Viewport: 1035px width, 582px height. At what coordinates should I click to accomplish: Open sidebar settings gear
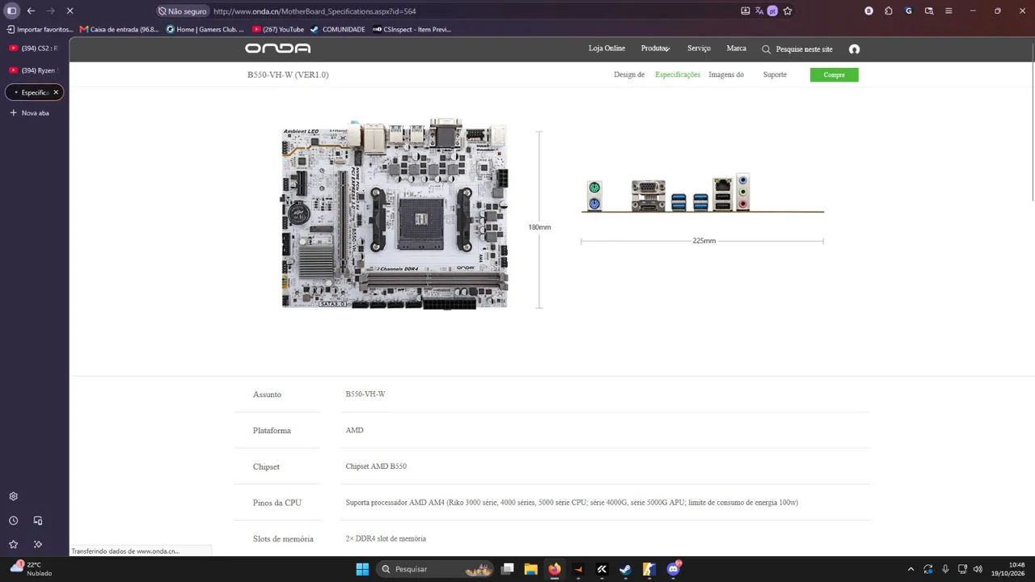click(13, 496)
